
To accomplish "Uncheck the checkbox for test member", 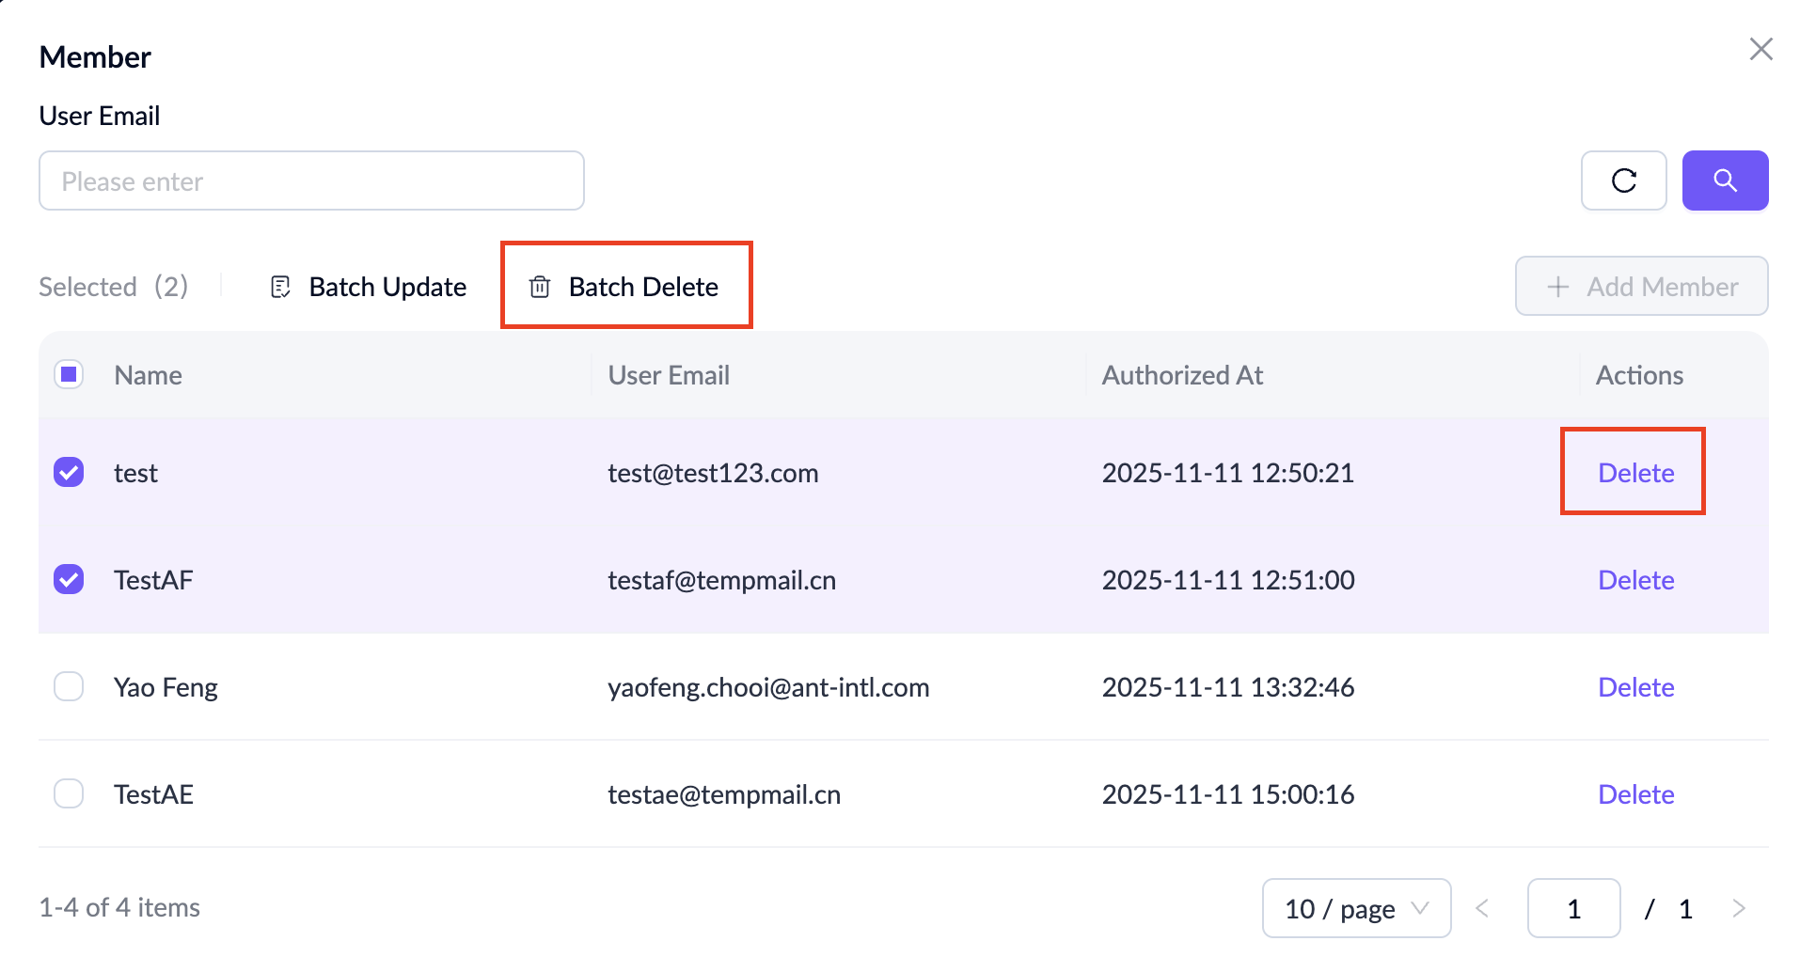I will [69, 472].
